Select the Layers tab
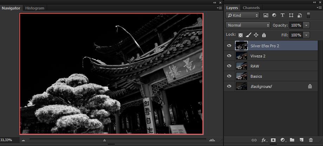 pyautogui.click(x=232, y=8)
